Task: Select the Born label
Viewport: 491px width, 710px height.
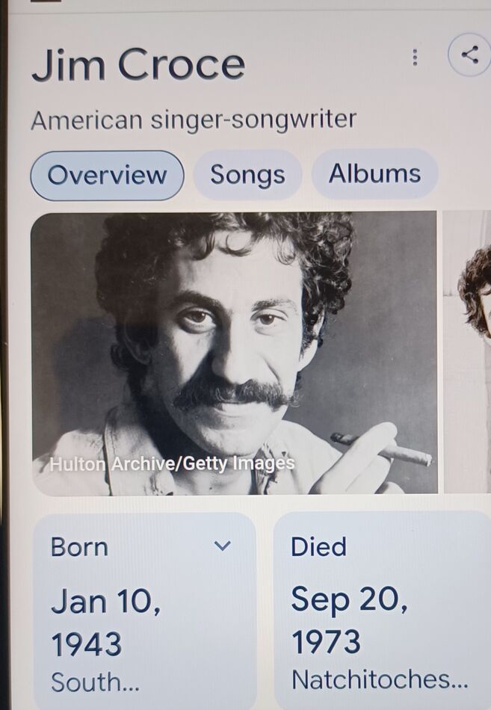Action: pos(79,547)
